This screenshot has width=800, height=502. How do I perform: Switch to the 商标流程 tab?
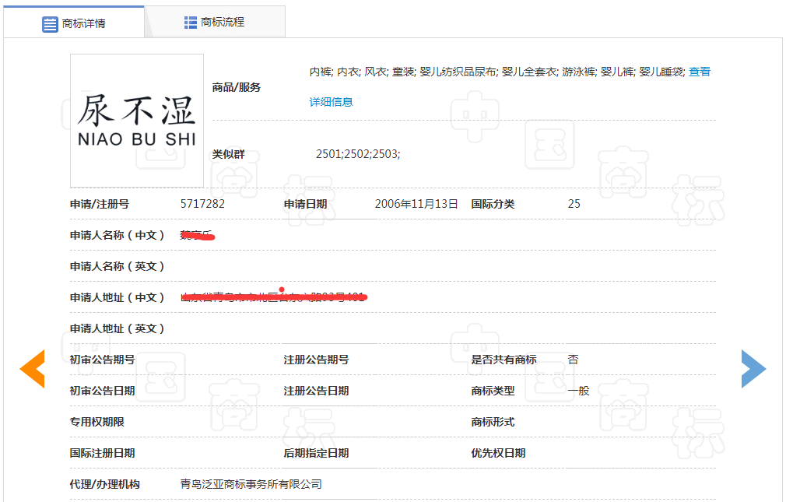click(222, 23)
